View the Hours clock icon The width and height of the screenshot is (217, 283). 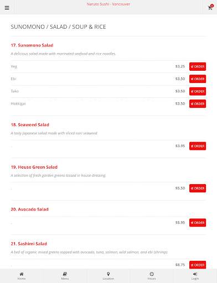152,274
